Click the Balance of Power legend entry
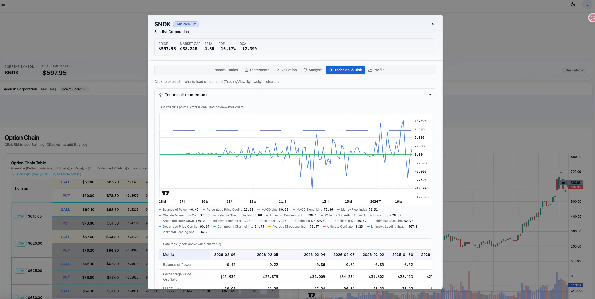The image size is (595, 299). (178, 210)
